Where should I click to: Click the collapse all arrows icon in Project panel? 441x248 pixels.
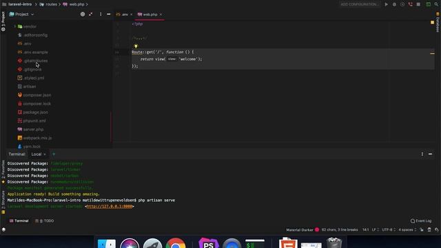pos(90,14)
